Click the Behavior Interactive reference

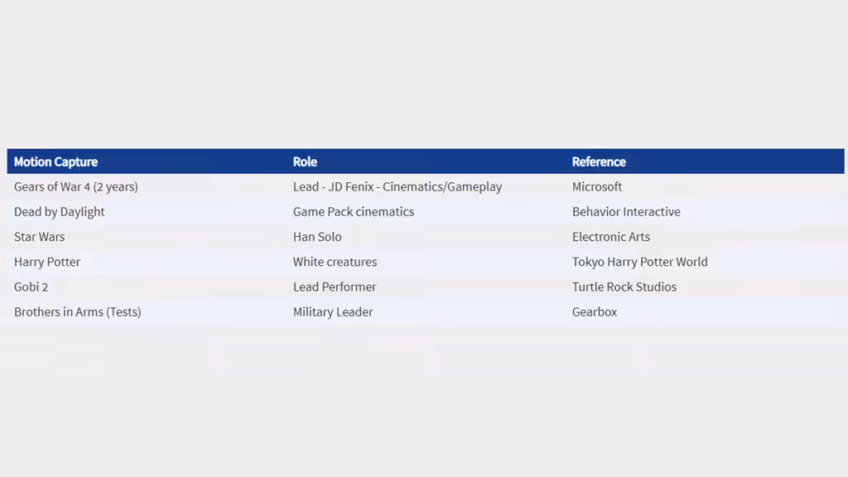coord(626,212)
